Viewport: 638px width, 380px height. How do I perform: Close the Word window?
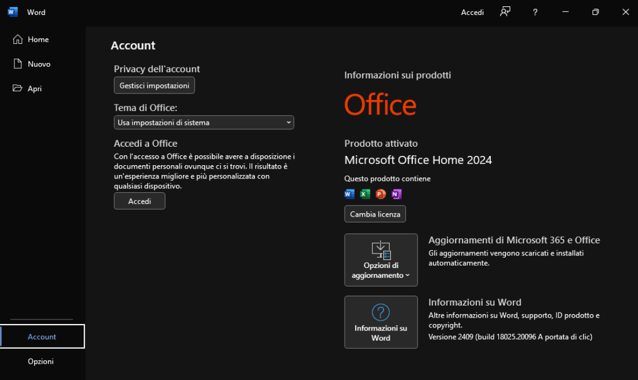(625, 12)
